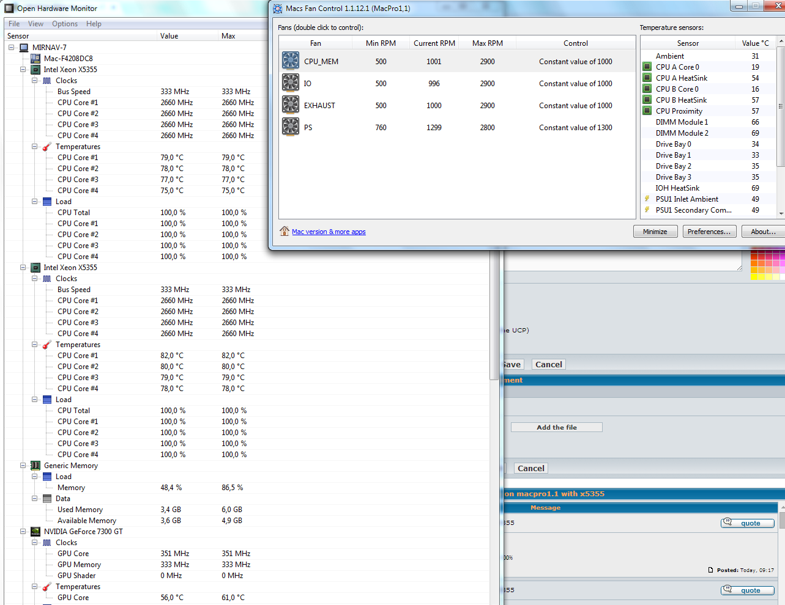Click the CPU Proximity chip icon
This screenshot has height=605, width=785.
[647, 111]
